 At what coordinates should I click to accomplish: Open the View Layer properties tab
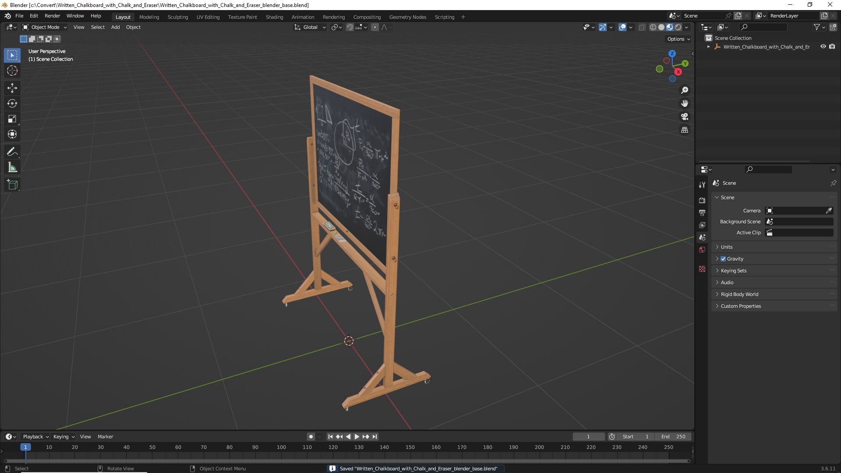tap(702, 225)
